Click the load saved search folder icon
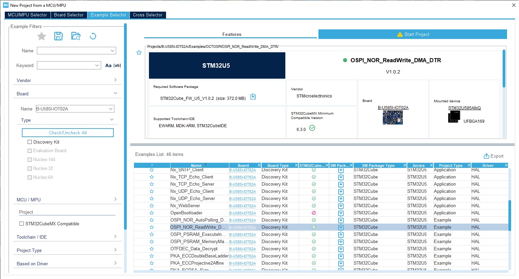Viewport: 519px width, 279px height. (76, 36)
